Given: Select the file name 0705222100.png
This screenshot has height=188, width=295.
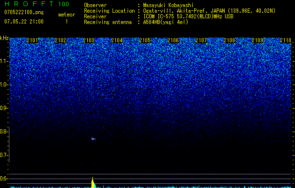Looking at the screenshot, I should pos(24,12).
